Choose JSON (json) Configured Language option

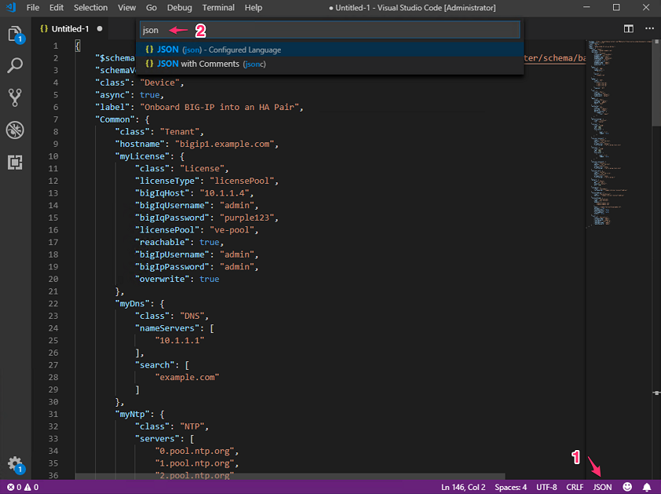[x=330, y=49]
